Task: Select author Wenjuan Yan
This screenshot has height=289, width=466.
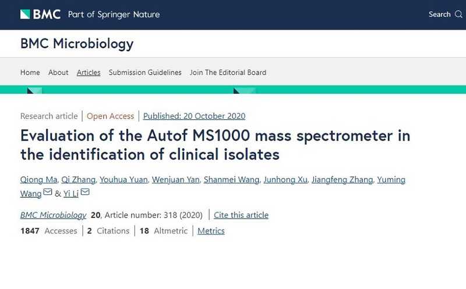Action: 174,180
